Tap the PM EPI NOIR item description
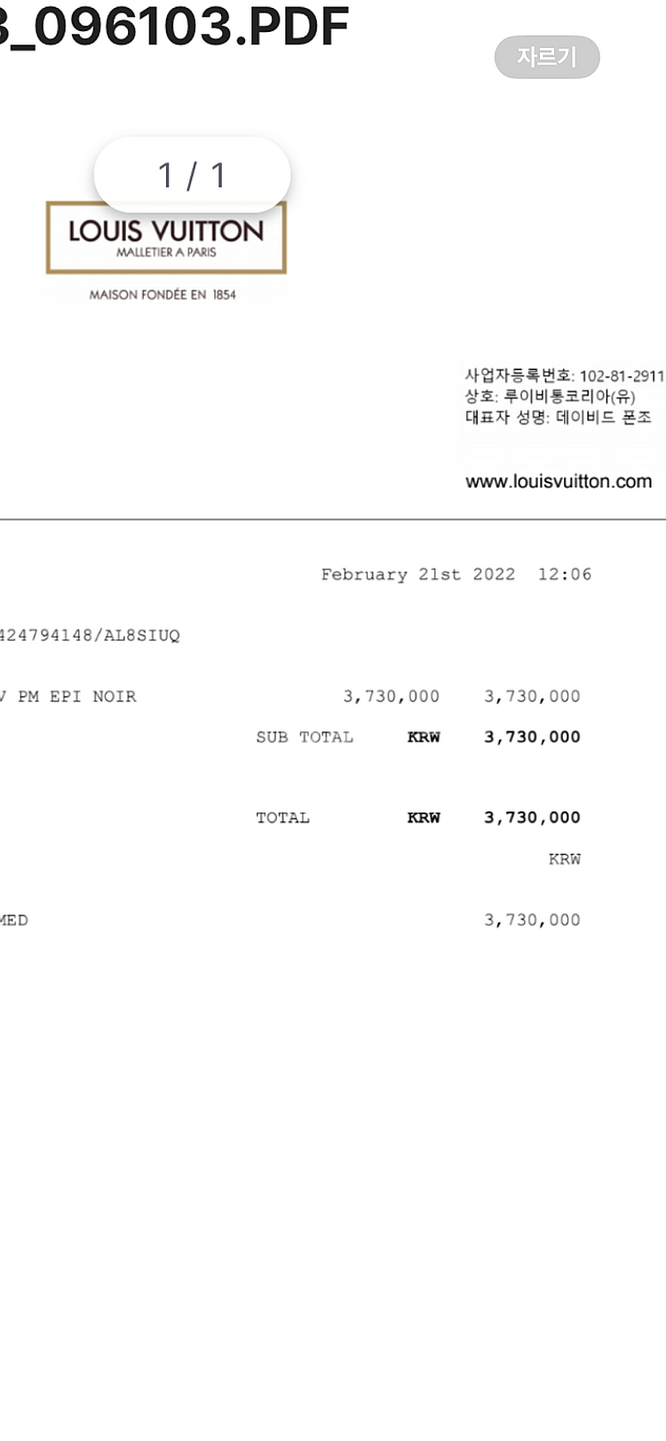The image size is (666, 1441). tap(77, 697)
